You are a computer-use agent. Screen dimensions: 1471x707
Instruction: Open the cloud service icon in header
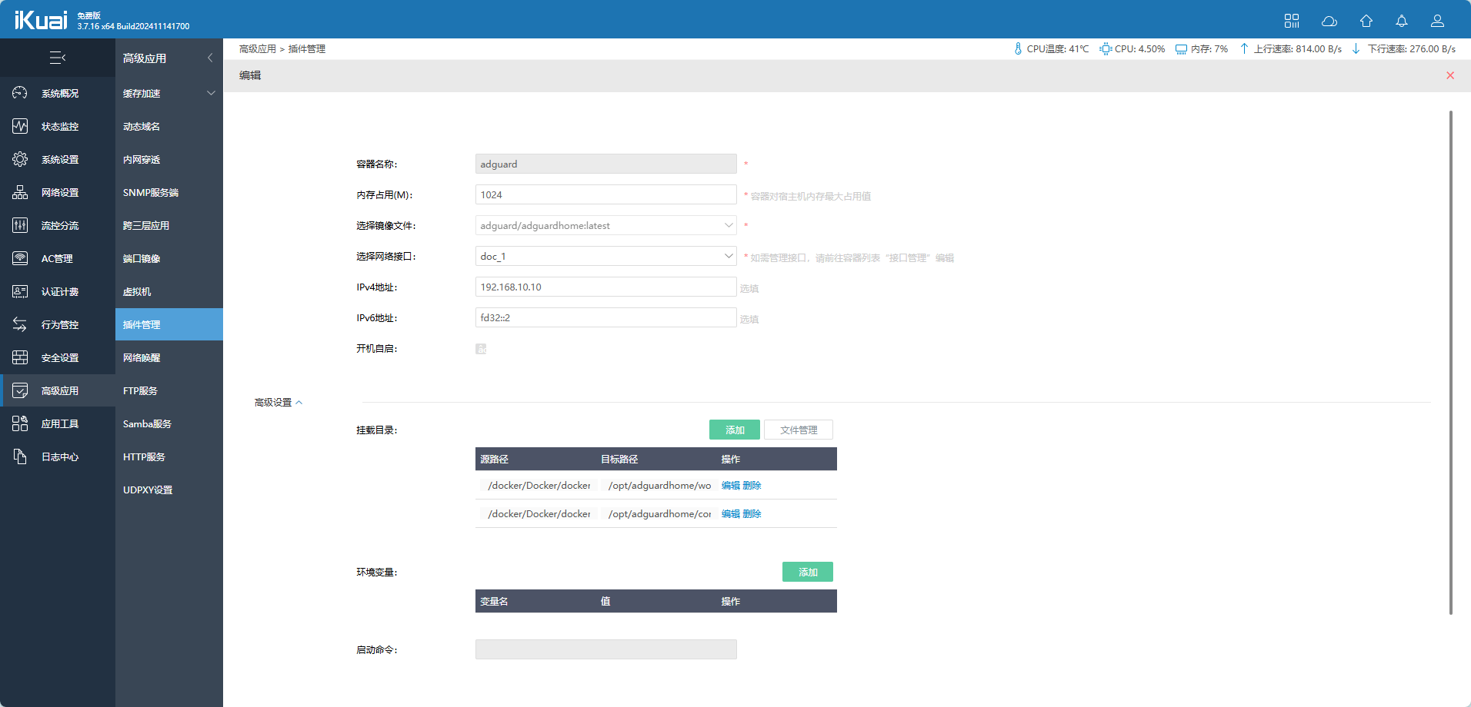(1329, 21)
